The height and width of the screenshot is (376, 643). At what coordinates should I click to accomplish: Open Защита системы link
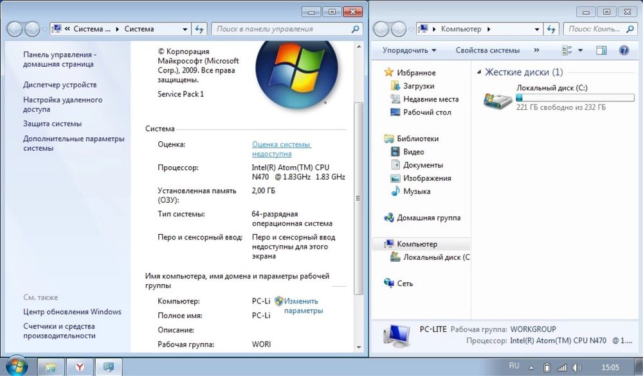(53, 124)
